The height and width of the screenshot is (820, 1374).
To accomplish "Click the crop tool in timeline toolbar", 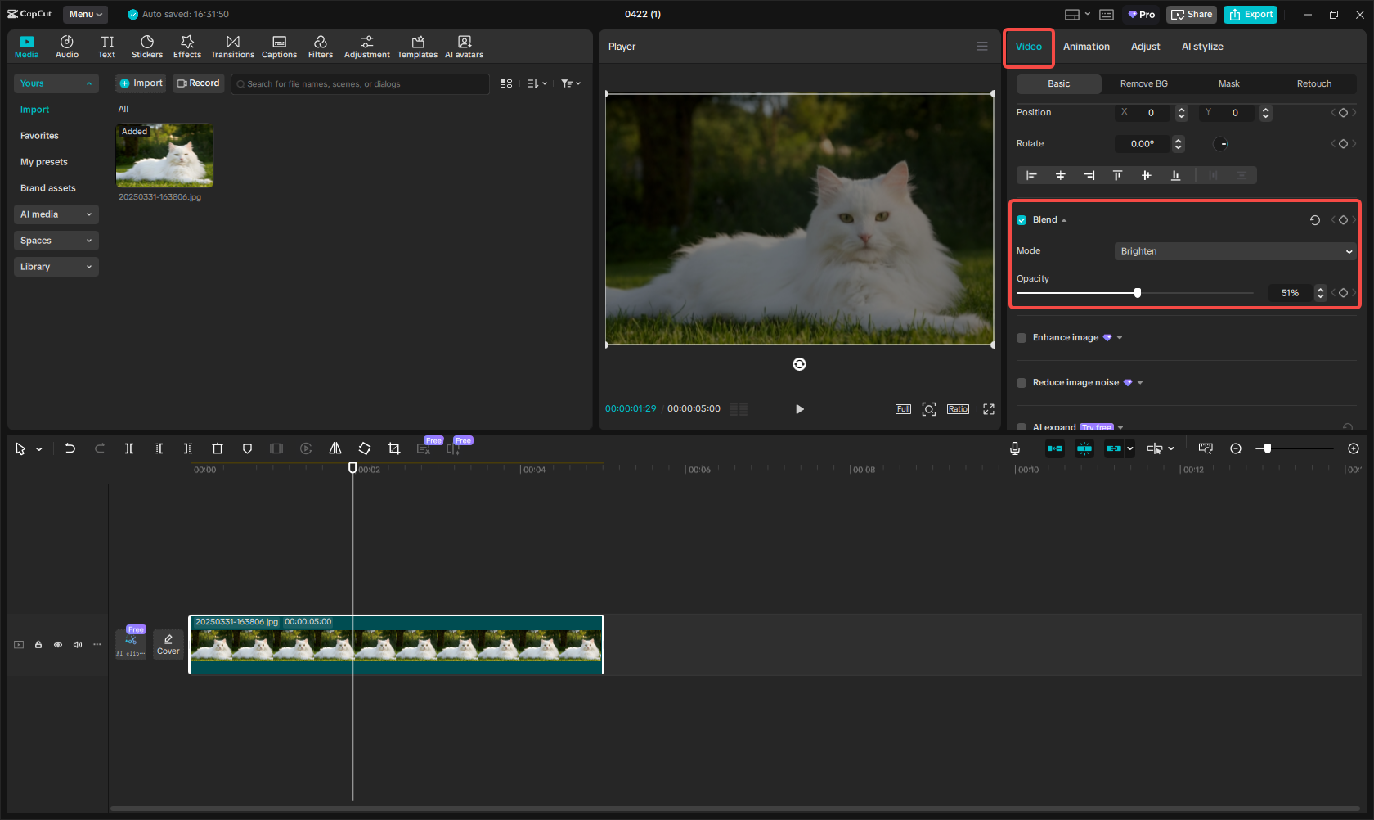I will (x=394, y=448).
